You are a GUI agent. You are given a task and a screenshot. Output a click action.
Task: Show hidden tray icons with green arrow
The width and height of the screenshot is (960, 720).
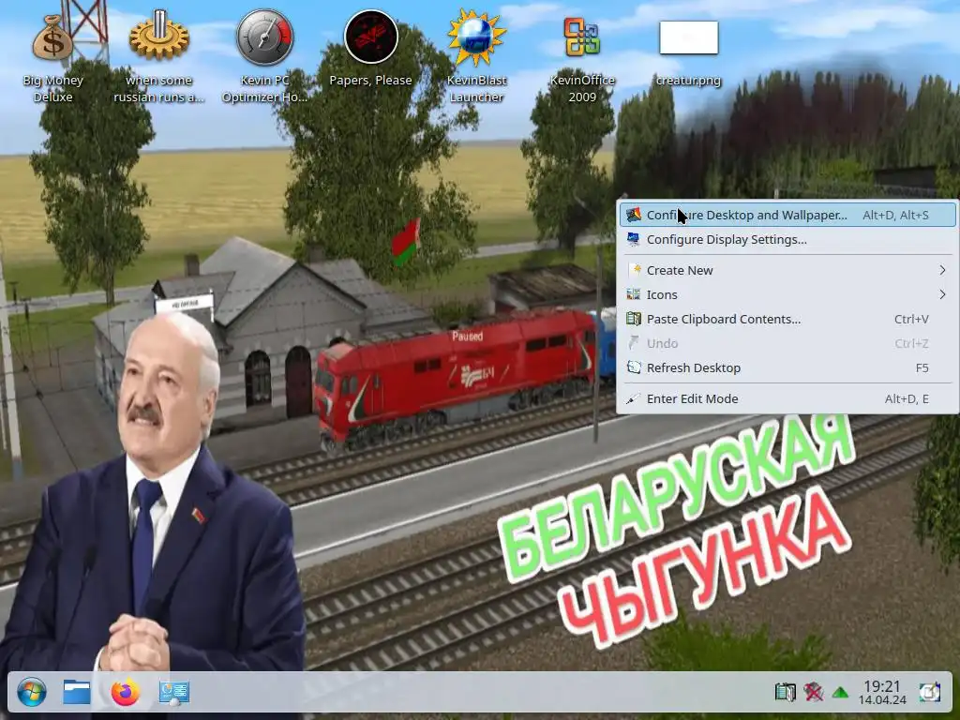[840, 693]
